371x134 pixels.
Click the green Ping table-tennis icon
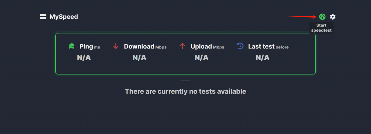click(72, 46)
